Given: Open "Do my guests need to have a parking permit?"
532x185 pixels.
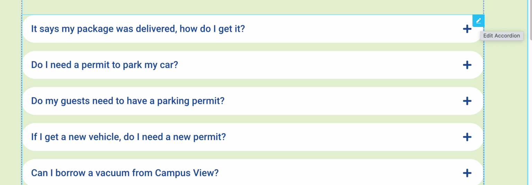Looking at the screenshot, I should (127, 101).
